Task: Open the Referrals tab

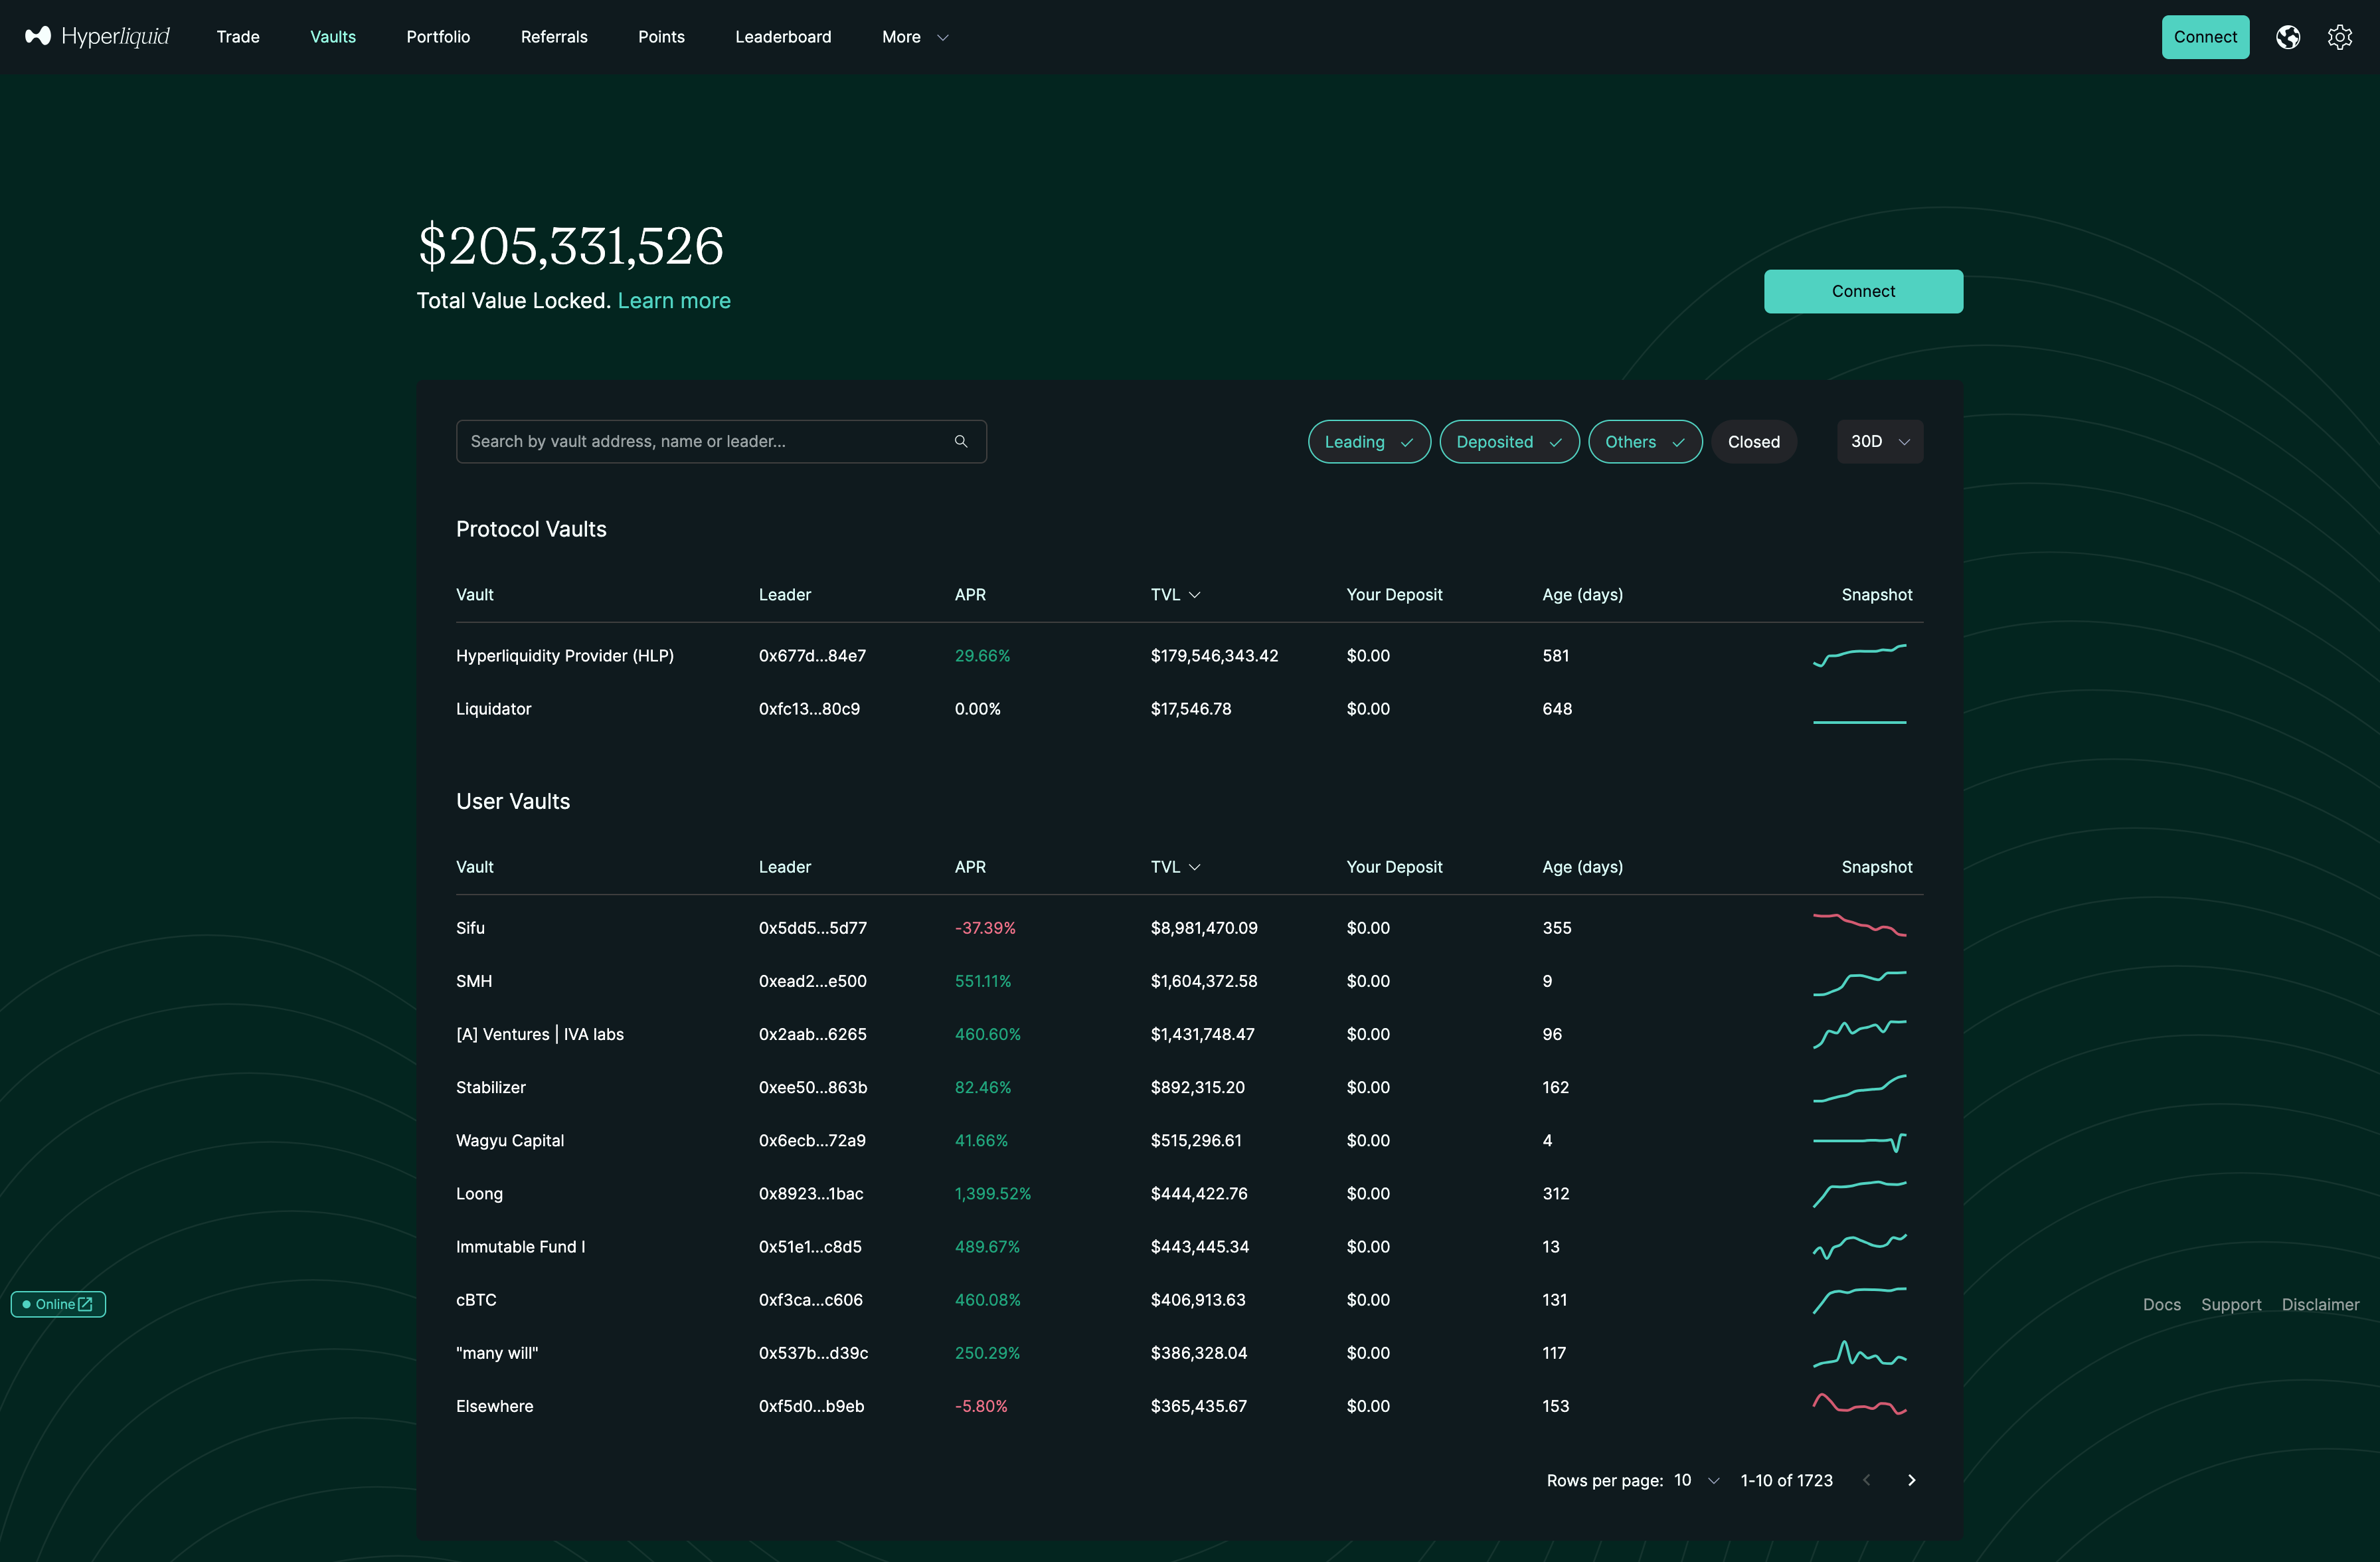Action: 554,37
